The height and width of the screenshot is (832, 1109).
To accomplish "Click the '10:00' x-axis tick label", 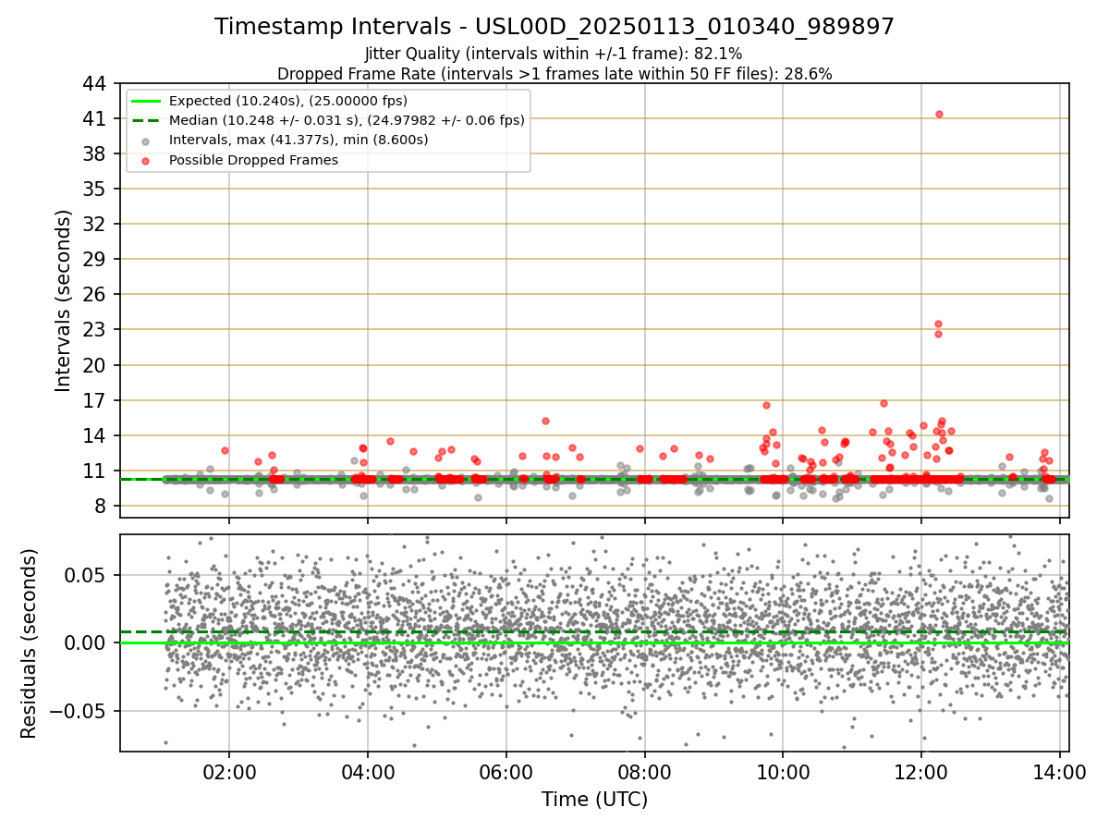I will 783,772.
